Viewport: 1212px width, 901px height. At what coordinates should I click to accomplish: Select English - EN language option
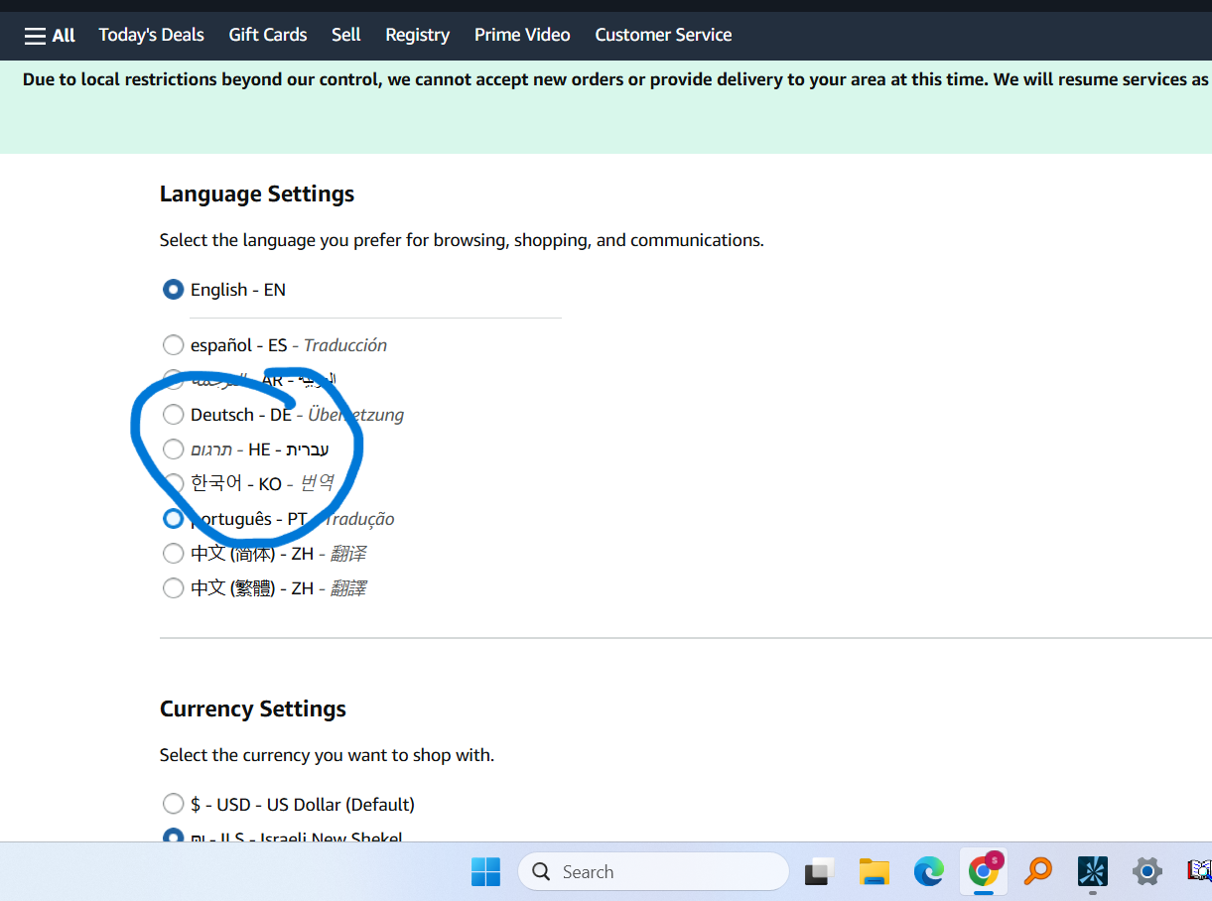[174, 290]
